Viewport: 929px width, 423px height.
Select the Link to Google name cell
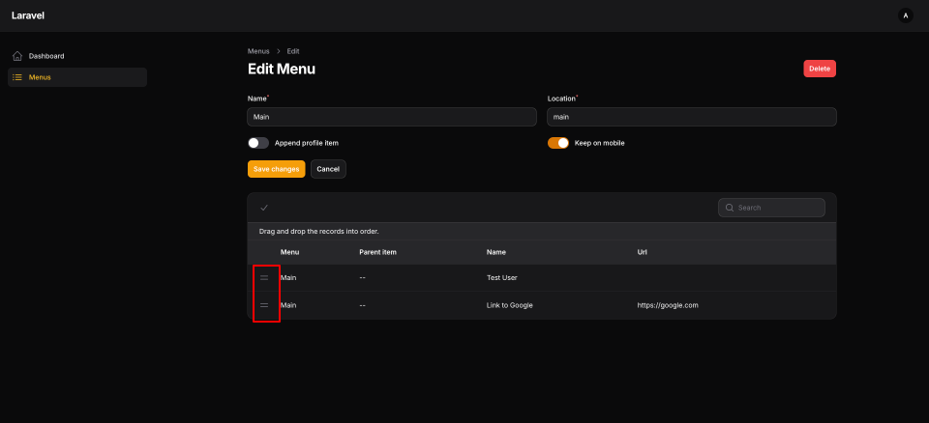click(509, 305)
